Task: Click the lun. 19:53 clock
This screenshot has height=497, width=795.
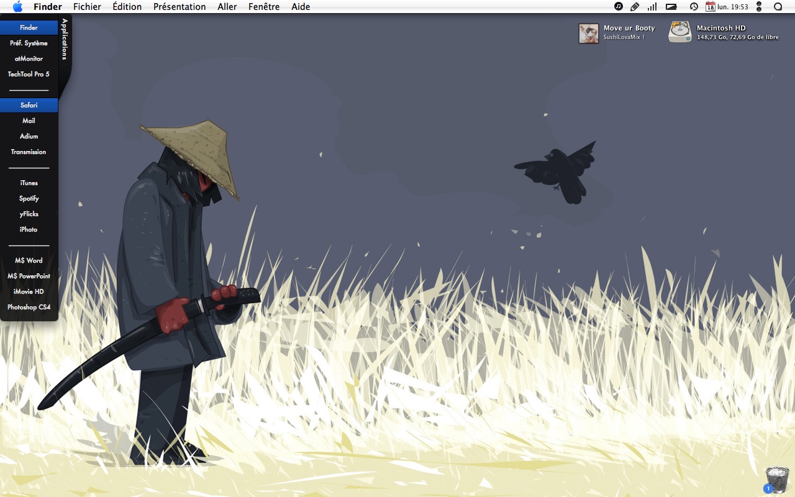Action: [x=733, y=7]
